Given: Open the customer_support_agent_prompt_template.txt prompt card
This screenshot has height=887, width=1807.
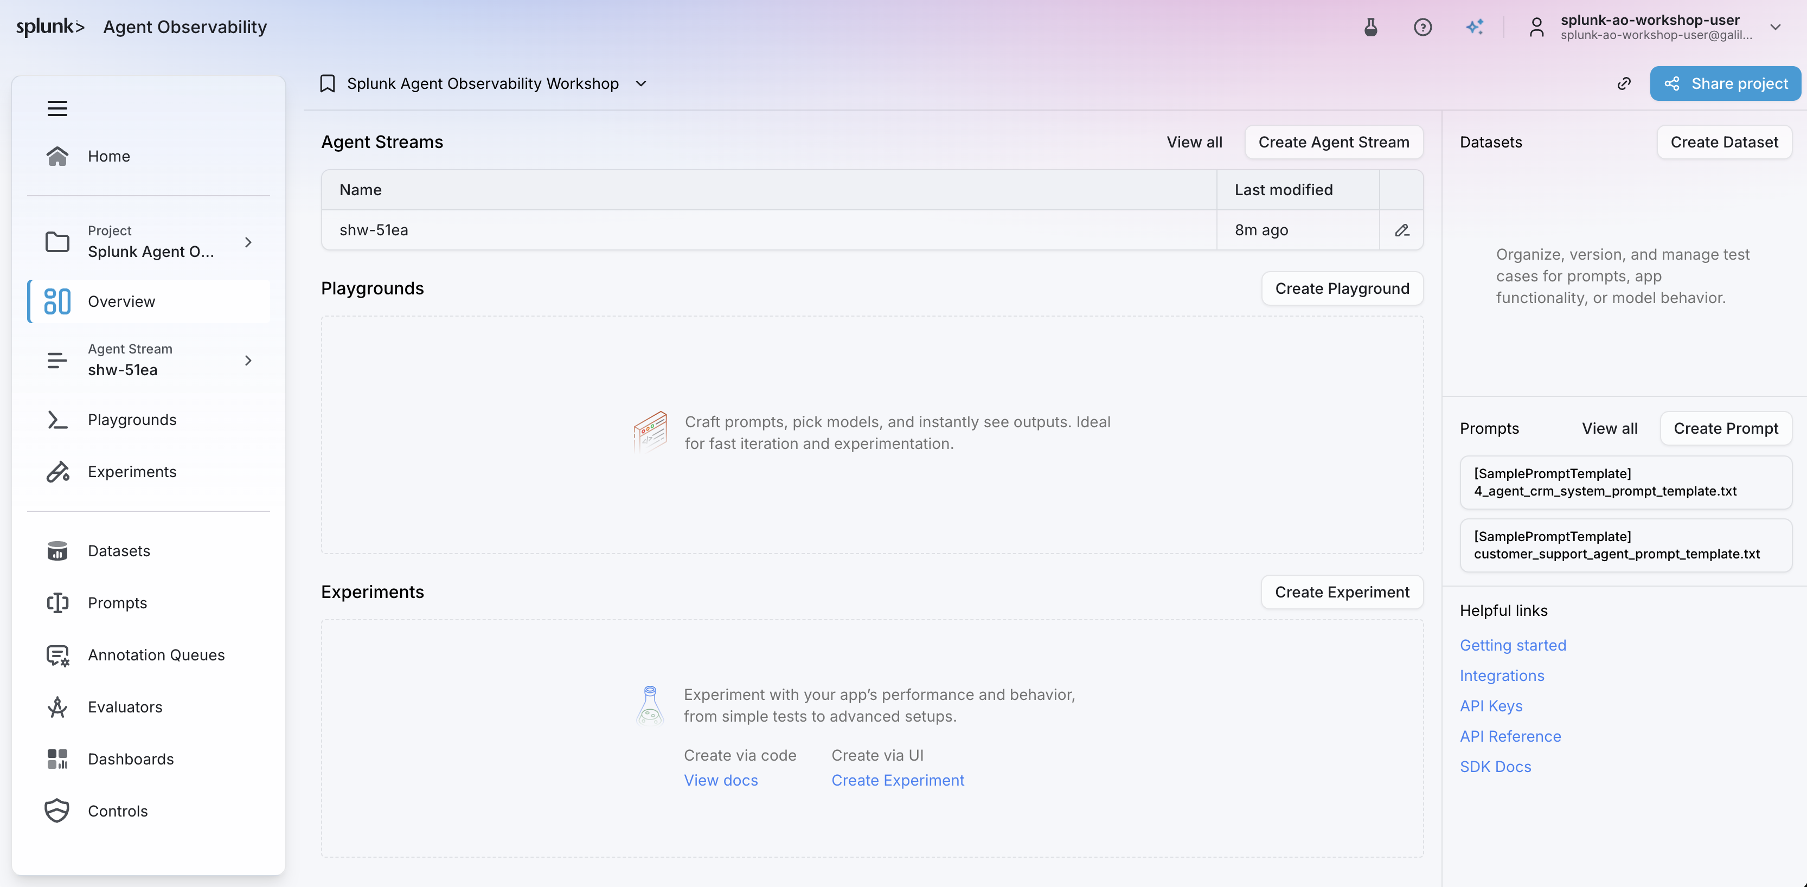Looking at the screenshot, I should pyautogui.click(x=1625, y=545).
